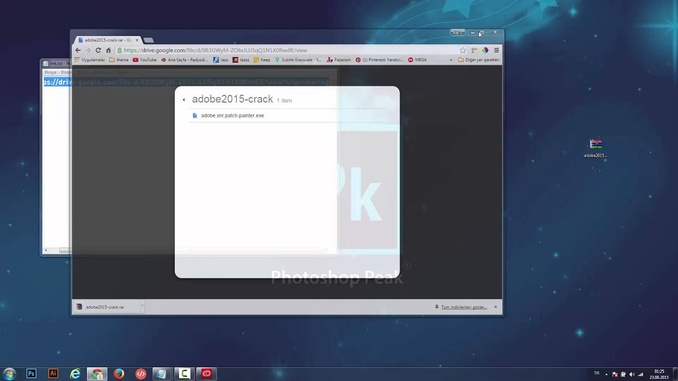Show hidden system tray icons
This screenshot has width=678, height=381.
tap(606, 374)
